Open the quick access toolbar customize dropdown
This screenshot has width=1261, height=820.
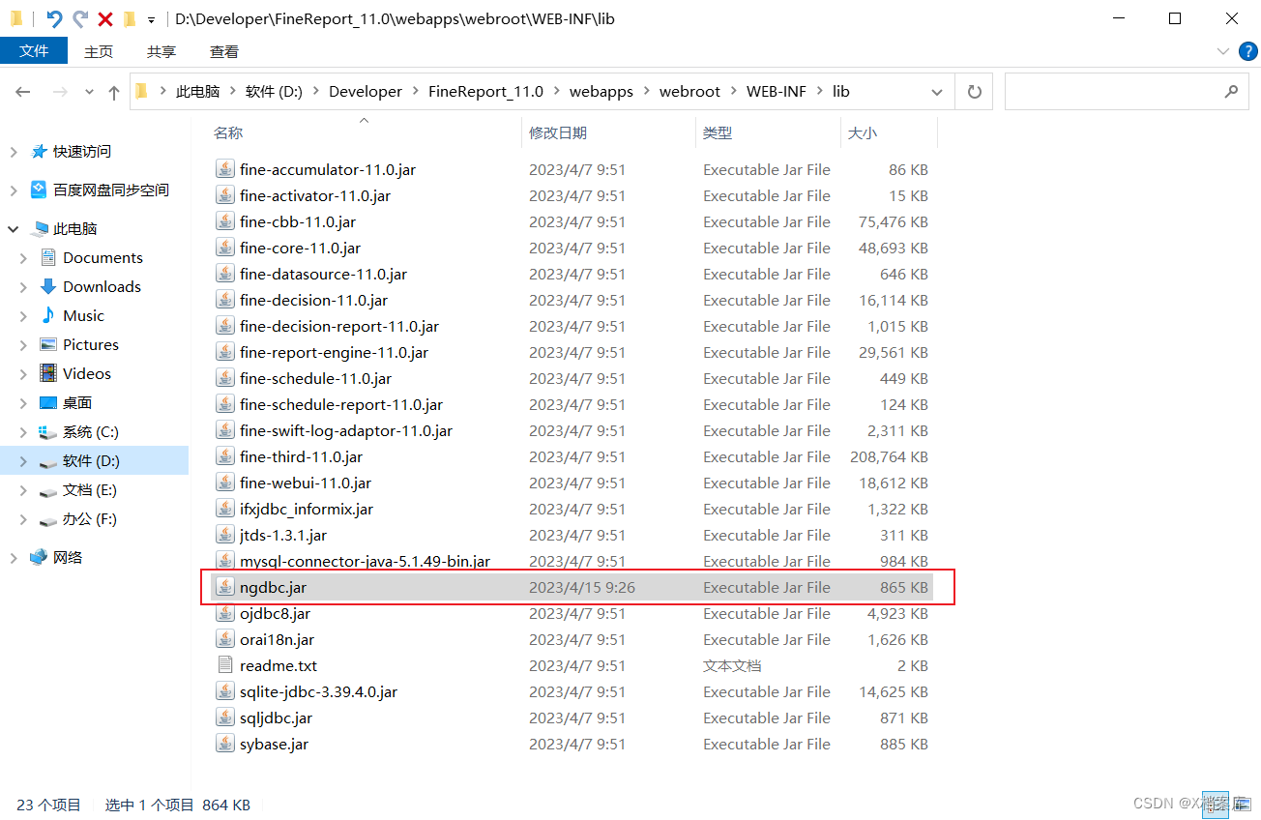(152, 19)
